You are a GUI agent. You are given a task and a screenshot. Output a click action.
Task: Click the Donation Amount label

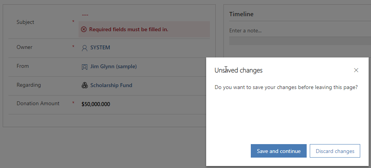pyautogui.click(x=38, y=103)
